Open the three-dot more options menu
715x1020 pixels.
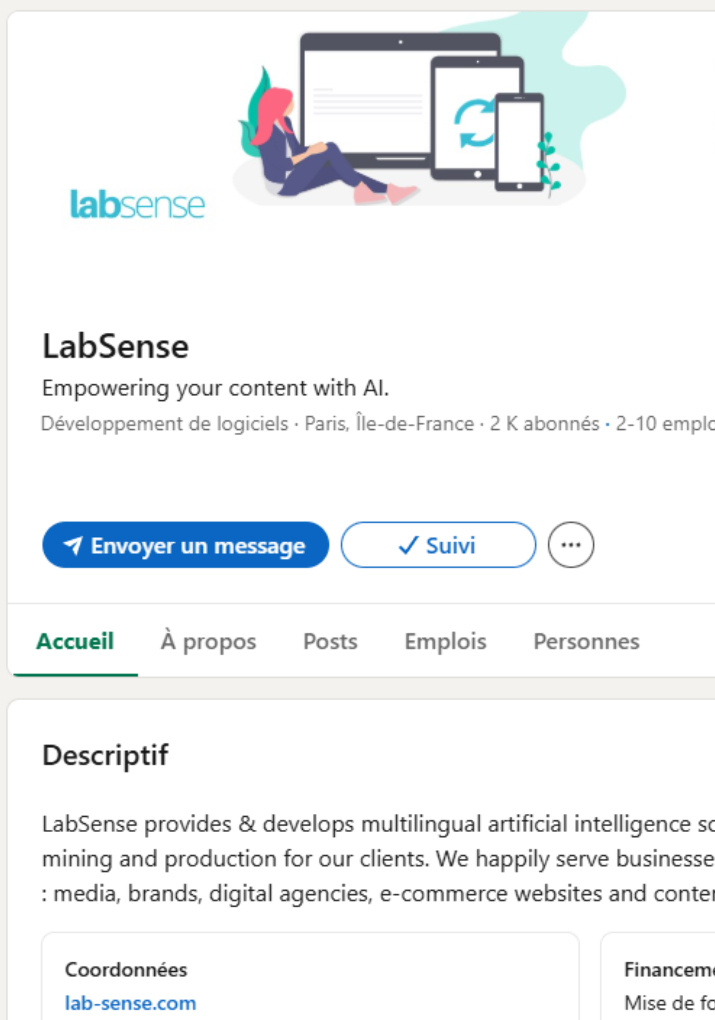pos(571,545)
